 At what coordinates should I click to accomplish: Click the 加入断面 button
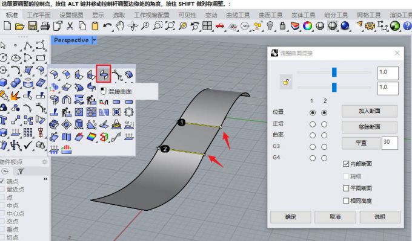[x=370, y=111]
